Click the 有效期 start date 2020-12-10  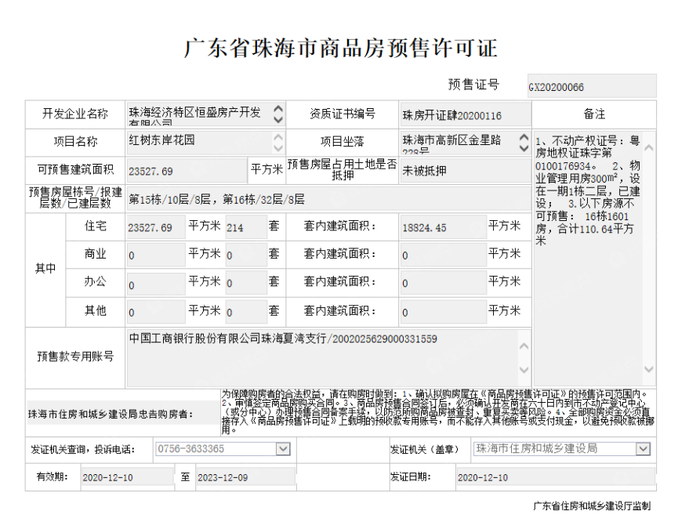[x=128, y=477]
